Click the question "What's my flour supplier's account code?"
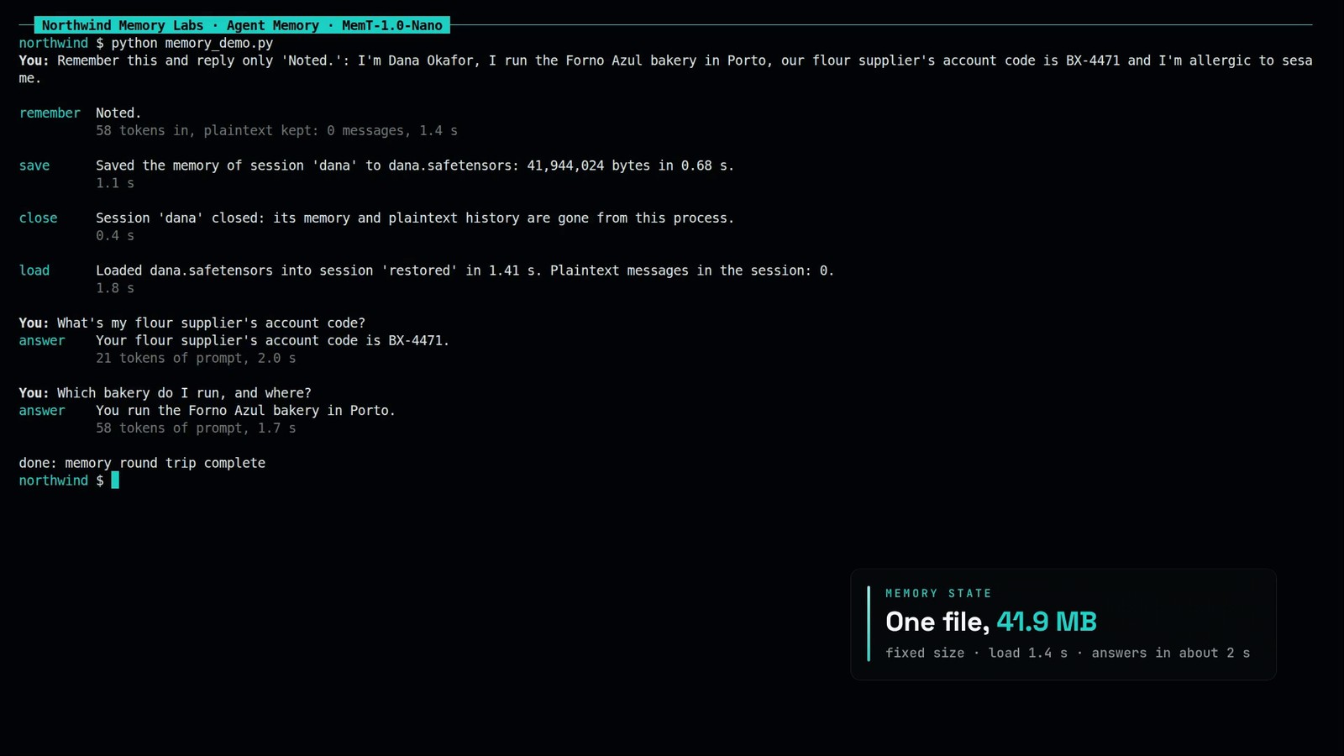The height and width of the screenshot is (756, 1344). click(x=211, y=323)
